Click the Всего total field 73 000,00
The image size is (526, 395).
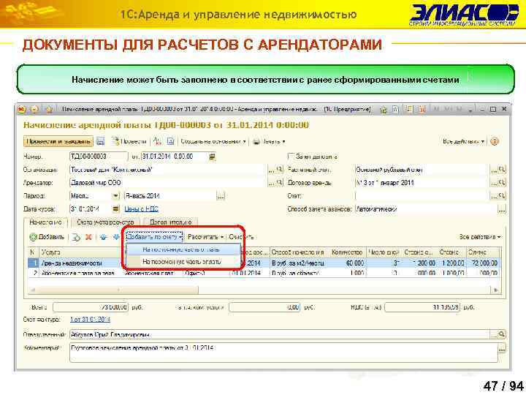pos(91,307)
